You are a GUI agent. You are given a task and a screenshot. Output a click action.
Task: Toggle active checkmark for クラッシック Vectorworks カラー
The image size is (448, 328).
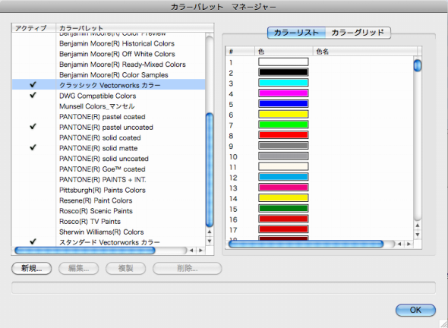point(33,85)
